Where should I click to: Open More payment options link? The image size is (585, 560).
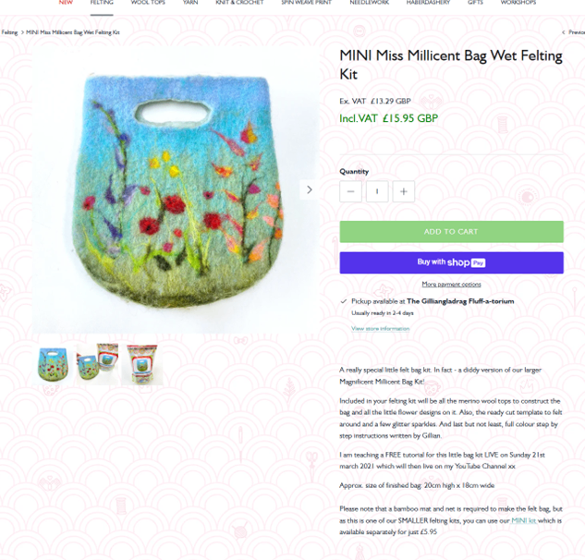point(451,285)
